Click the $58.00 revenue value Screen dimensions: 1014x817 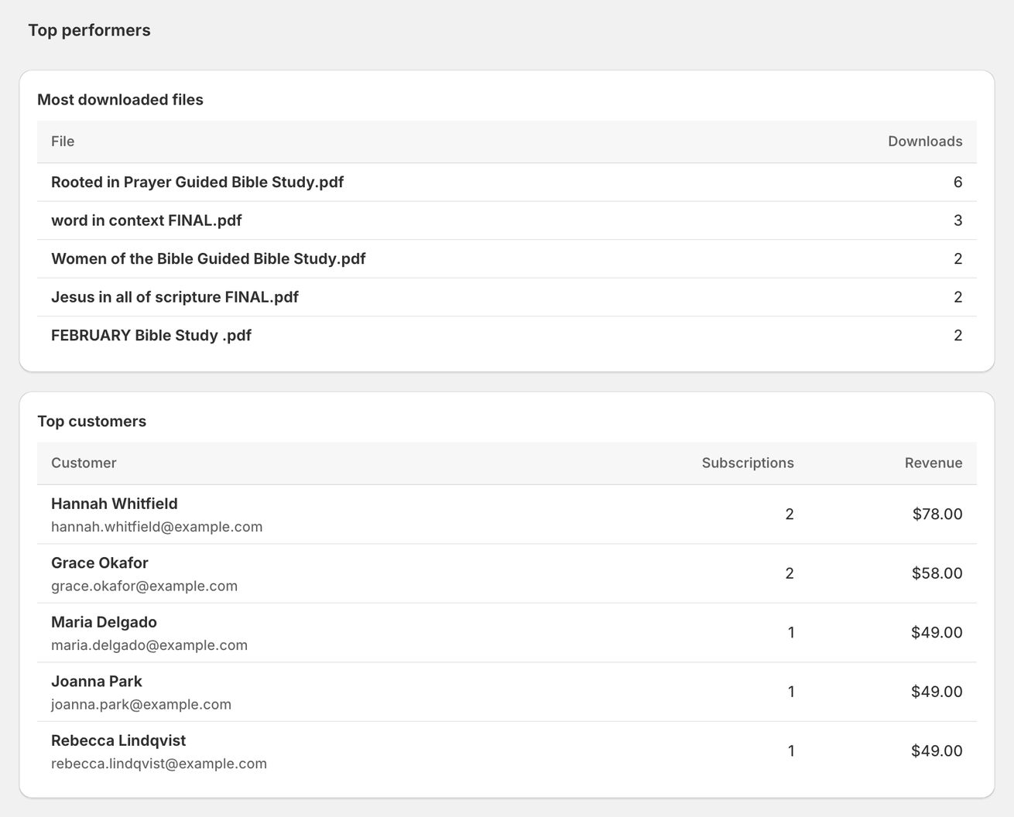click(x=937, y=573)
